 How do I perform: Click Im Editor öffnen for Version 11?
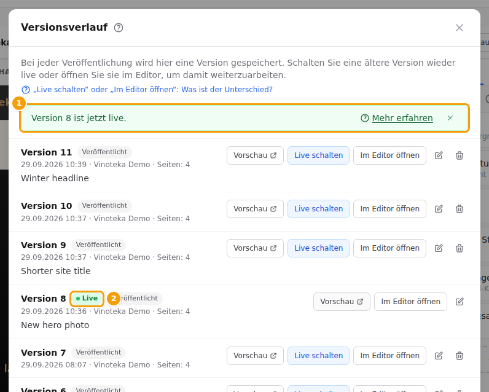389,155
